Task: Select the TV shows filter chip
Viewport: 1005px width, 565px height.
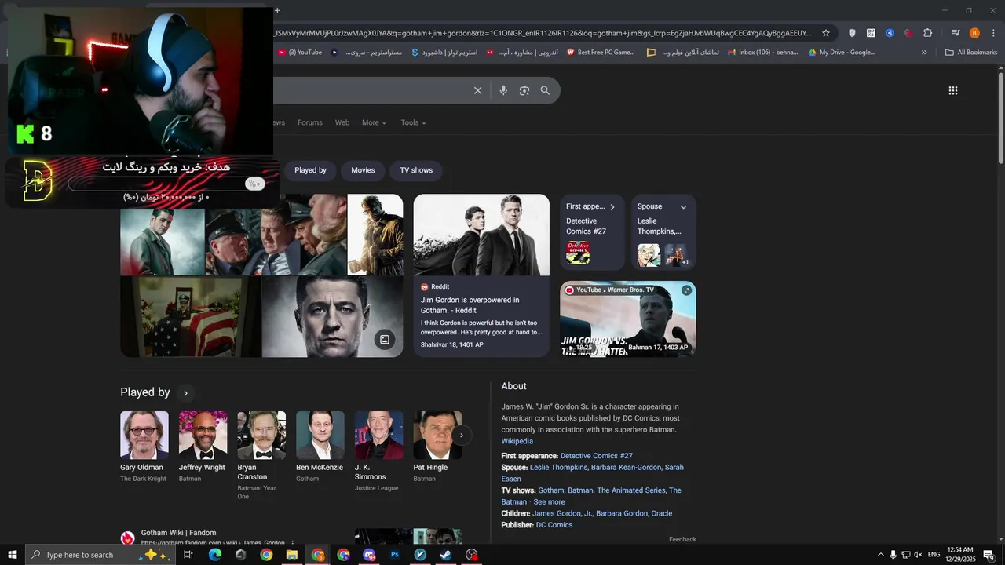Action: coord(416,170)
